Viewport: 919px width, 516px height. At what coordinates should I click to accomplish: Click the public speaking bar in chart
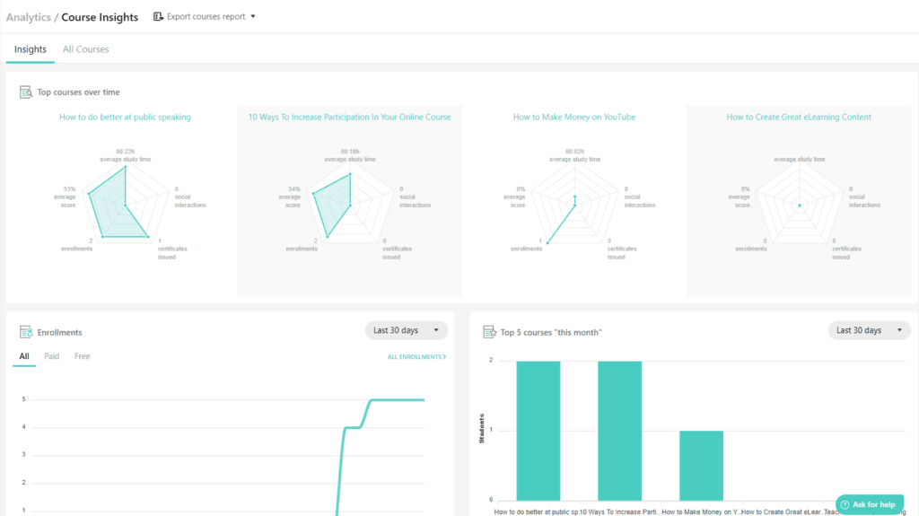[x=538, y=431]
